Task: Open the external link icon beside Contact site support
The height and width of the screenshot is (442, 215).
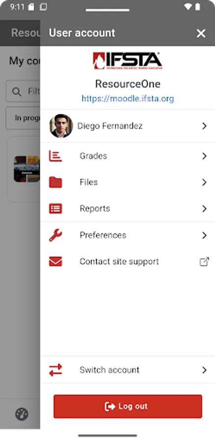Action: pos(204,262)
